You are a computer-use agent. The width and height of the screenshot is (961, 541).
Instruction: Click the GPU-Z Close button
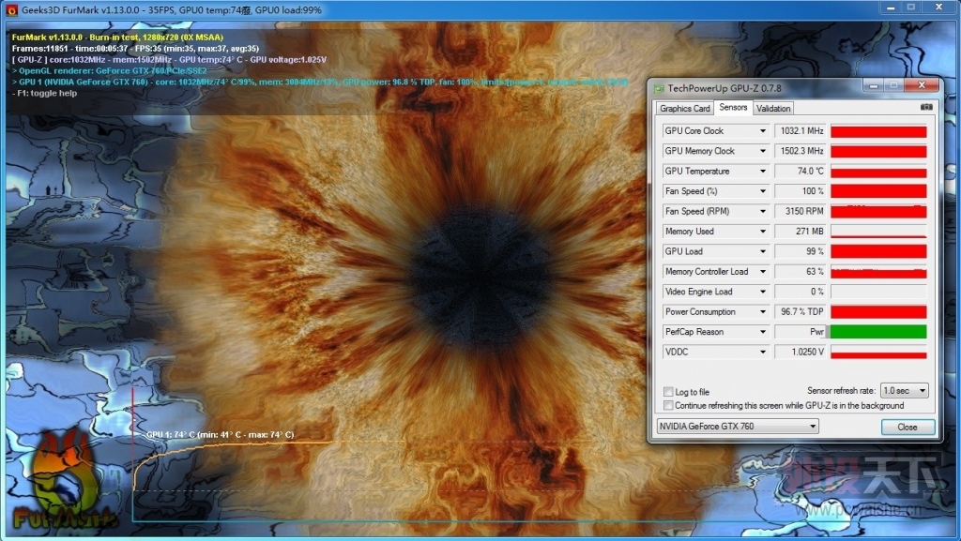click(x=908, y=428)
